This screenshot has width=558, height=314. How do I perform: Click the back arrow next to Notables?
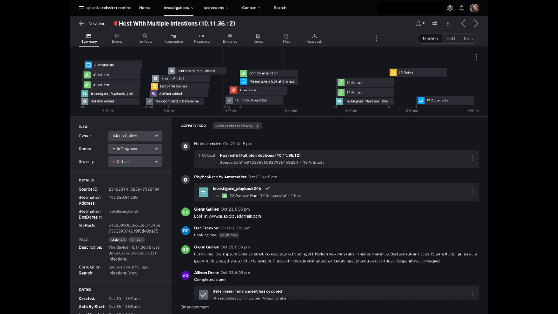[81, 23]
